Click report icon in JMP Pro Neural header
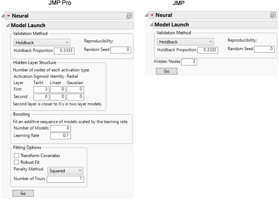 coord(129,16)
